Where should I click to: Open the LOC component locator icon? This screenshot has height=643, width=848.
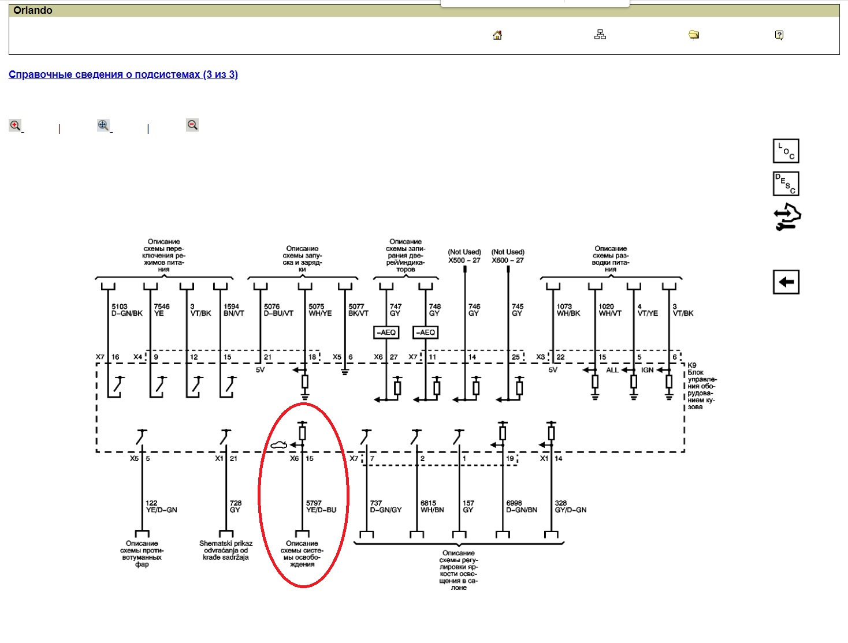click(x=786, y=151)
